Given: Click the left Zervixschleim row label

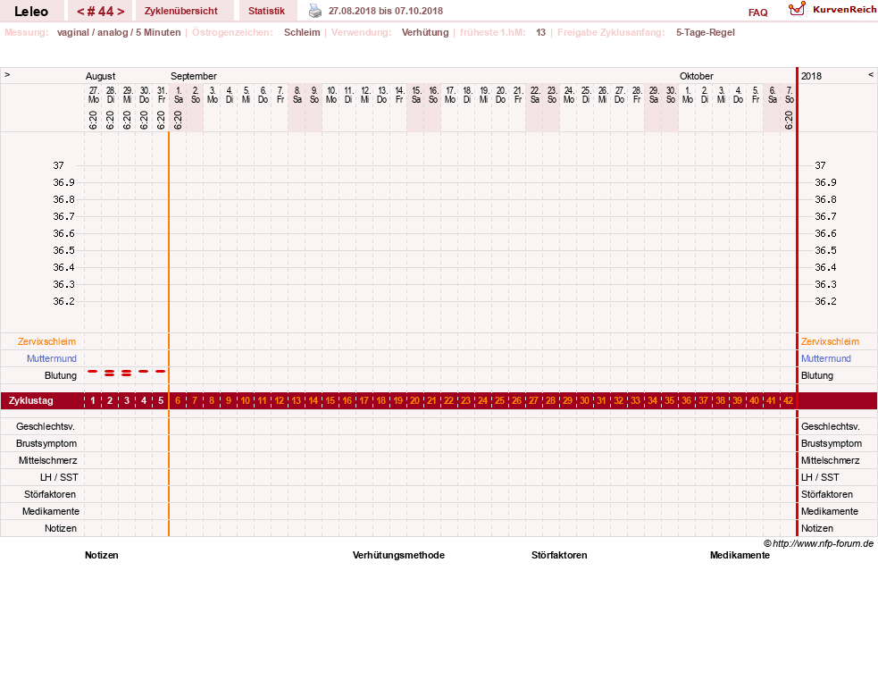Looking at the screenshot, I should pyautogui.click(x=46, y=341).
